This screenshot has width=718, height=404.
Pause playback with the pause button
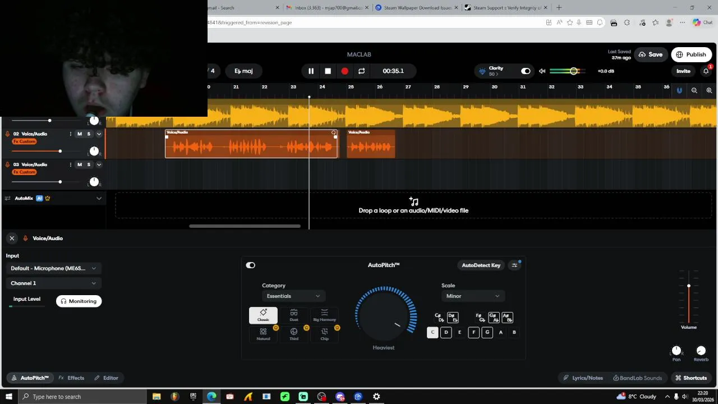click(x=311, y=71)
